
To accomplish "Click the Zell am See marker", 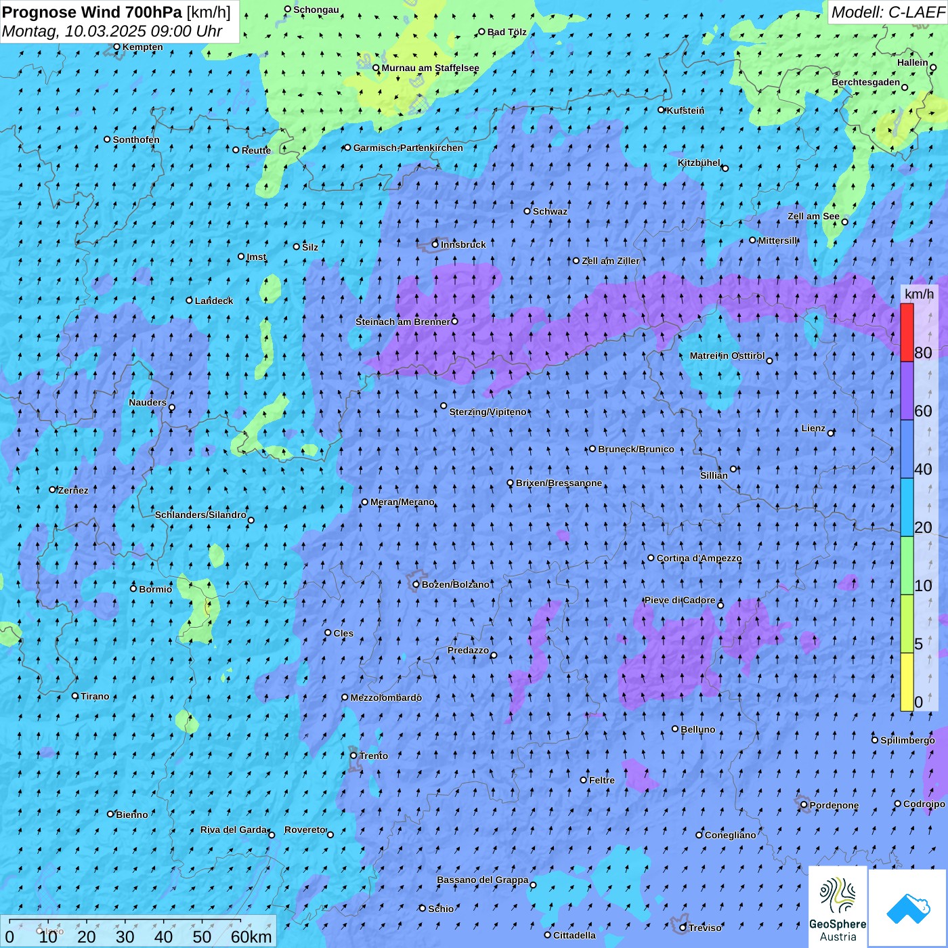I will pyautogui.click(x=844, y=221).
